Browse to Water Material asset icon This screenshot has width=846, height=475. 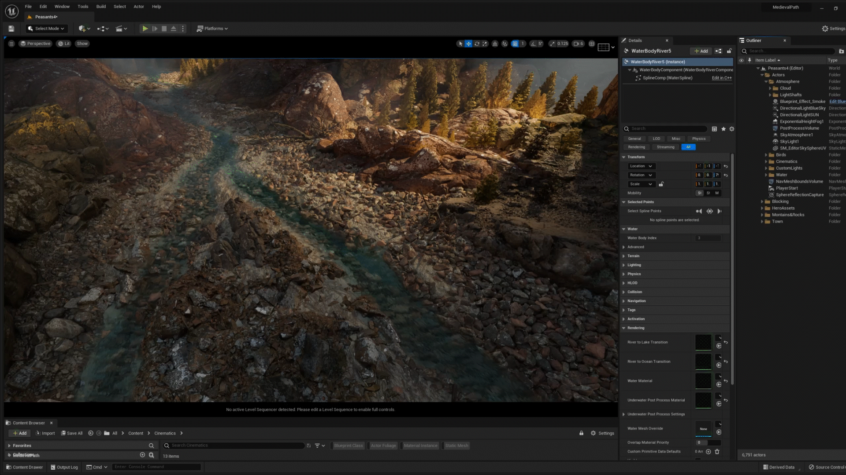click(x=719, y=384)
